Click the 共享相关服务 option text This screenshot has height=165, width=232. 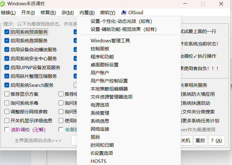194,85
